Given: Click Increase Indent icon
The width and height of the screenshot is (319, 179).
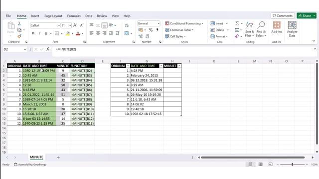Looking at the screenshot, I should click(x=118, y=33).
